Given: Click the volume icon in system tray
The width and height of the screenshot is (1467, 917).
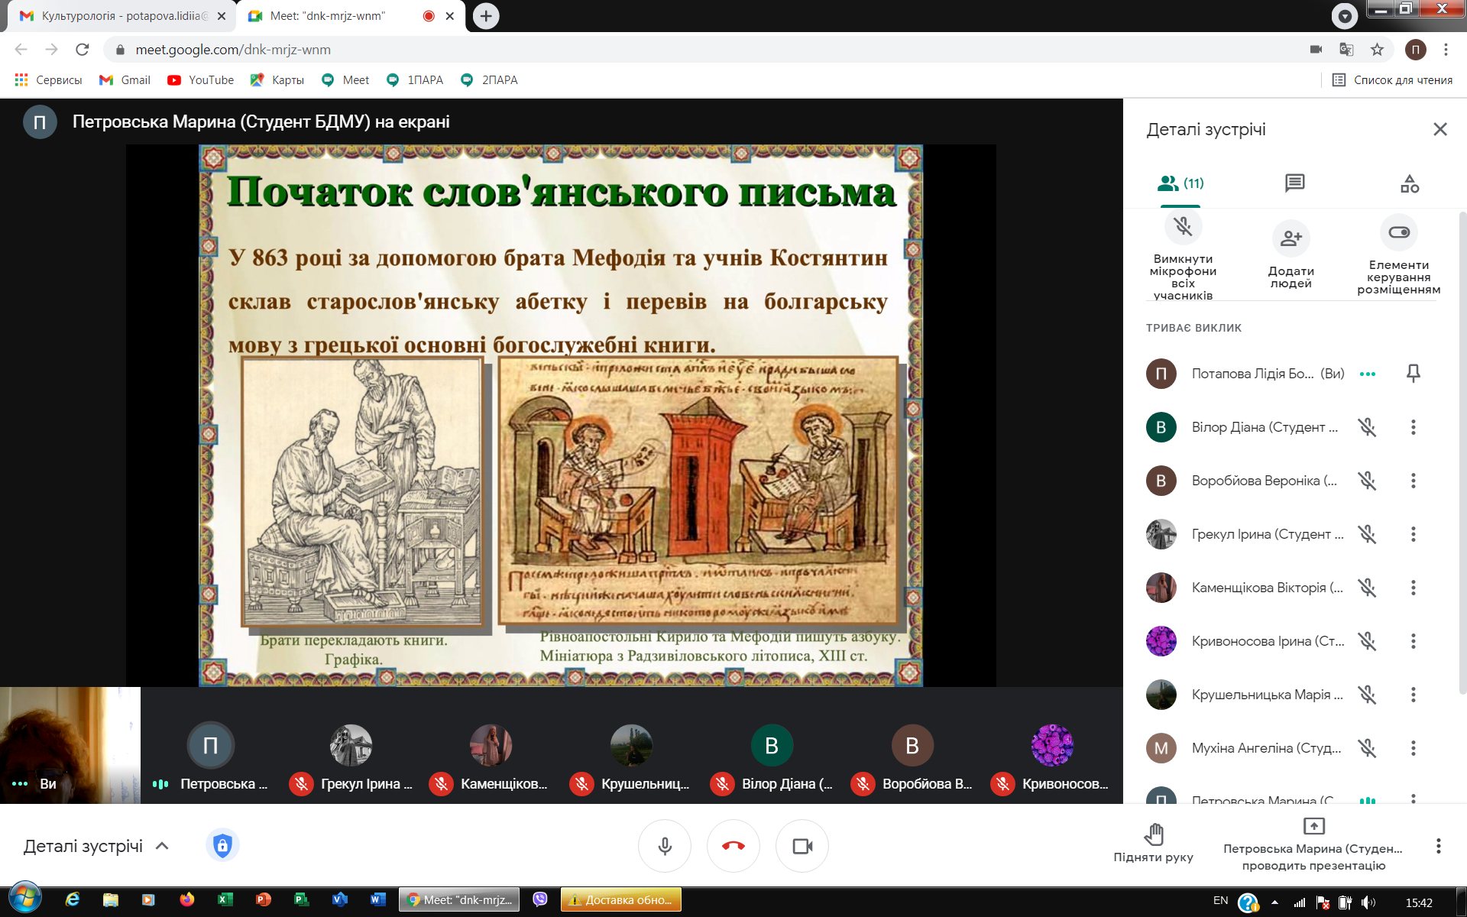Looking at the screenshot, I should (1368, 902).
